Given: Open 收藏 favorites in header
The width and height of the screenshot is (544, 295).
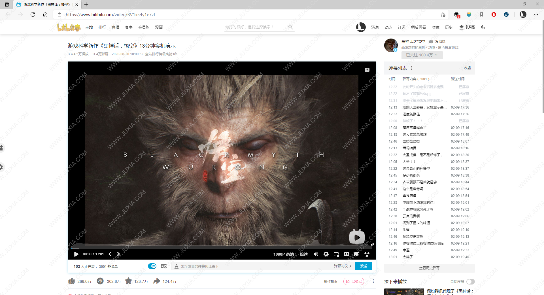Looking at the screenshot, I should [436, 27].
